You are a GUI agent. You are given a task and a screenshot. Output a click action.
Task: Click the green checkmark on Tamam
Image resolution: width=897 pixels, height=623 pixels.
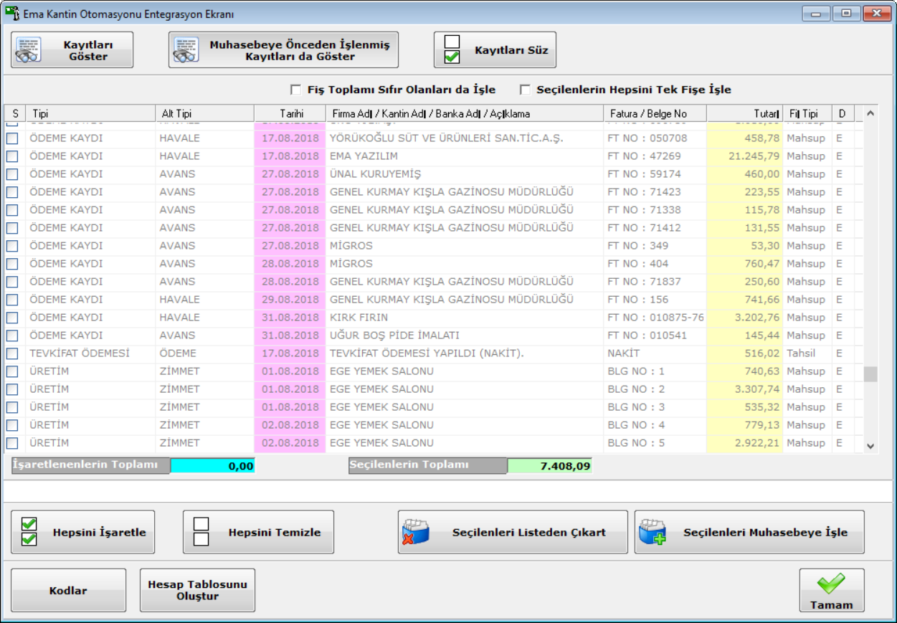pyautogui.click(x=831, y=584)
